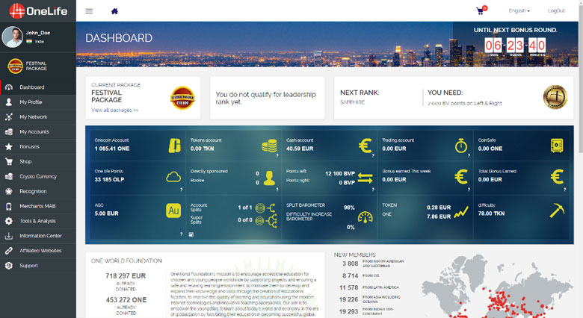
Task: Click the Support lifebuoy icon
Action: (9, 266)
